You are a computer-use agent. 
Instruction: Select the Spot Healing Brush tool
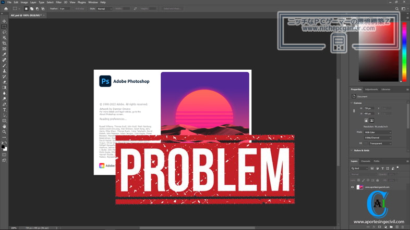coord(4,60)
